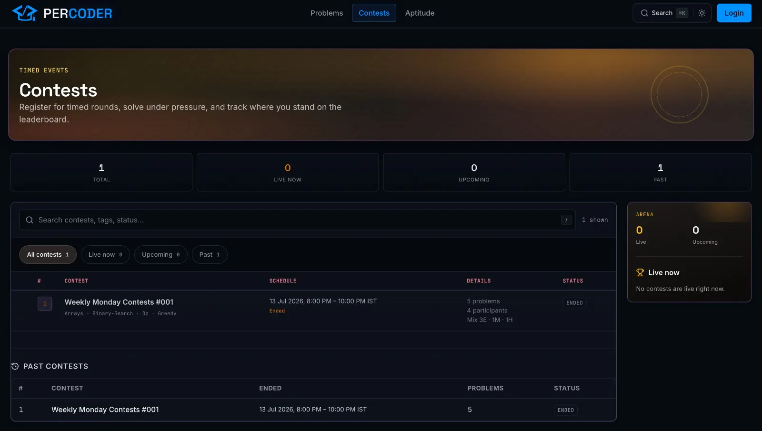Click the slash shortcut badge in search bar
The height and width of the screenshot is (431, 762).
pos(566,220)
